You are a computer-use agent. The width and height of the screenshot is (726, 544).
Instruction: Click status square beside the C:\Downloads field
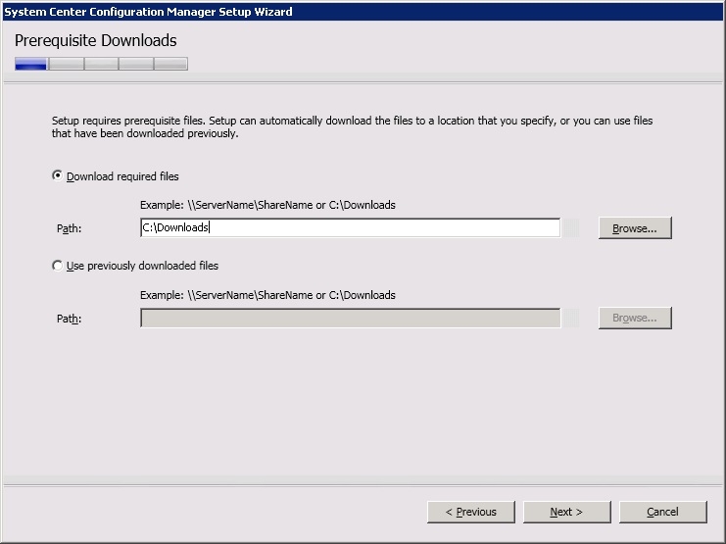click(x=571, y=228)
